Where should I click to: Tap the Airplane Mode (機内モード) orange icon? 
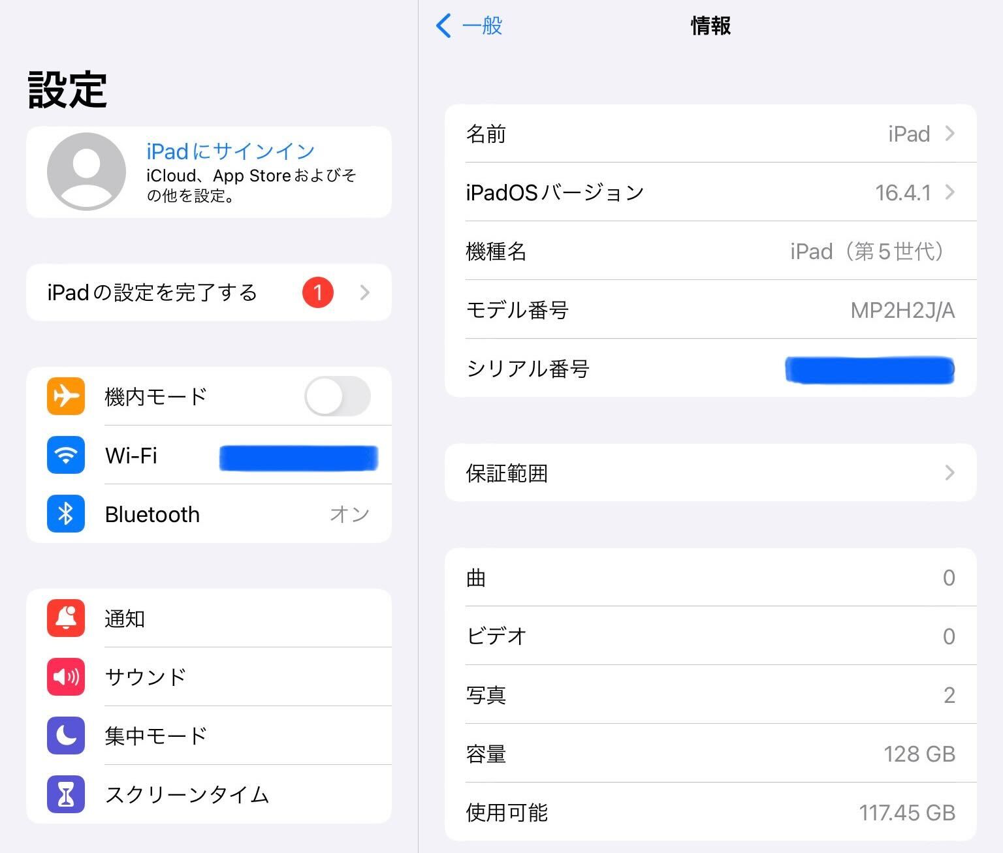66,396
